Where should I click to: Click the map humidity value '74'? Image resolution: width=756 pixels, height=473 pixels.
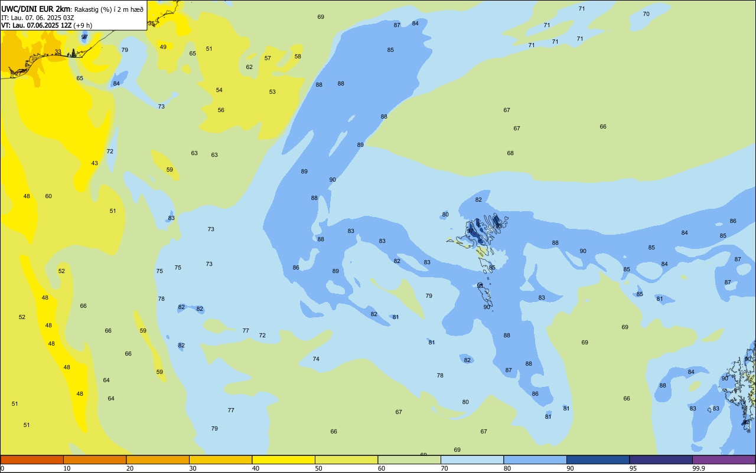point(316,359)
